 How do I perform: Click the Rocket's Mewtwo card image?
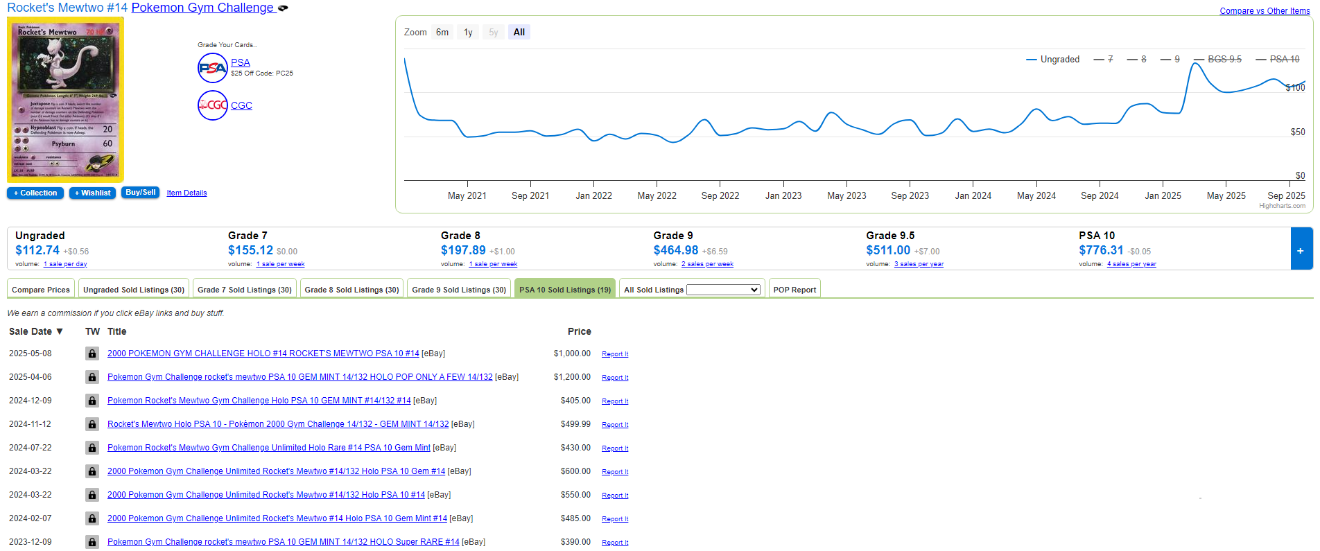tap(65, 100)
